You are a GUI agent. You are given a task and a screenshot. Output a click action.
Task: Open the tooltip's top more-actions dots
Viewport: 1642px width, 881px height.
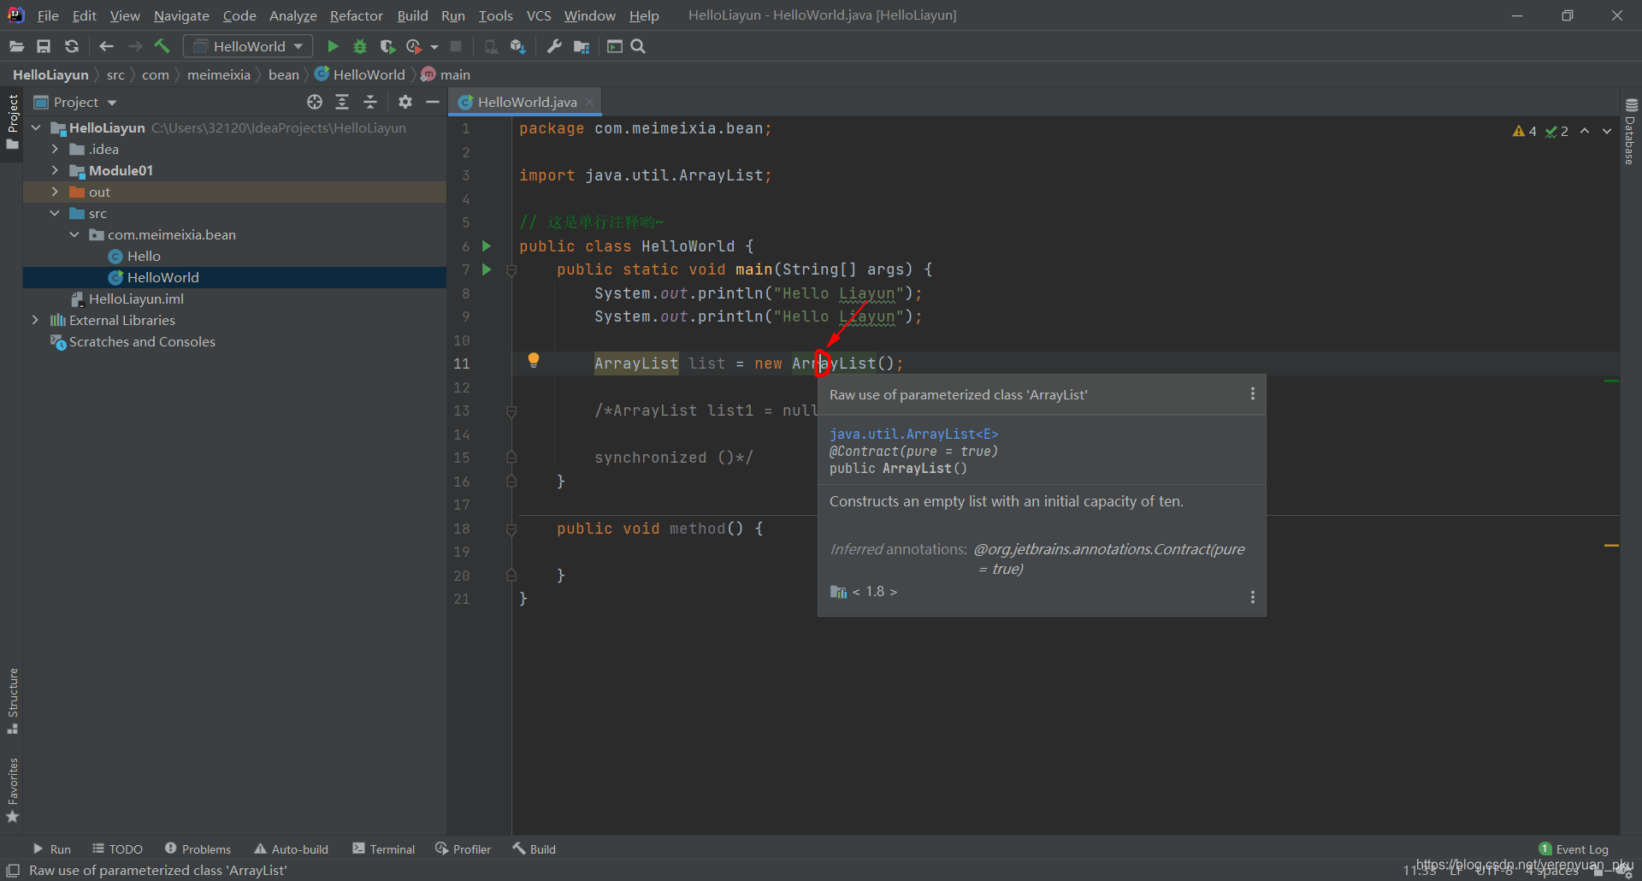tap(1253, 393)
